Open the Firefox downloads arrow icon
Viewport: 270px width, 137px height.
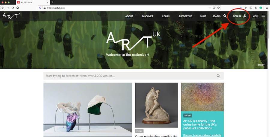coord(241,8)
